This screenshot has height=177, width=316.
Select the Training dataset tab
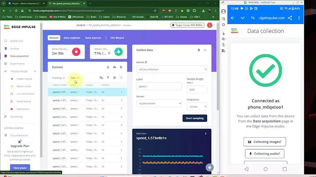(58, 78)
